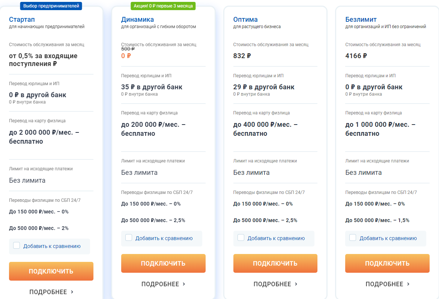Tick the Динамика comparison checkbox

point(129,237)
